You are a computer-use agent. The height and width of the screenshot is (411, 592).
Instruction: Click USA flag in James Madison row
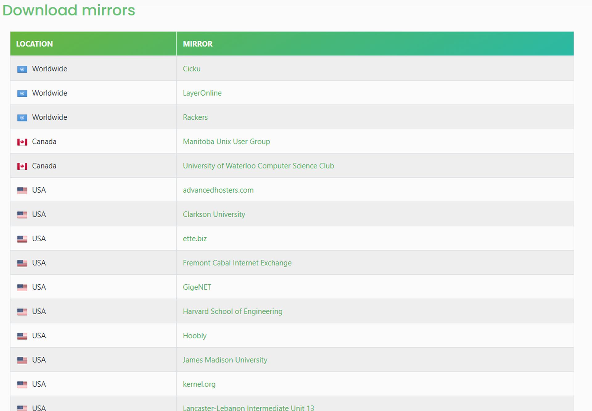pyautogui.click(x=22, y=360)
